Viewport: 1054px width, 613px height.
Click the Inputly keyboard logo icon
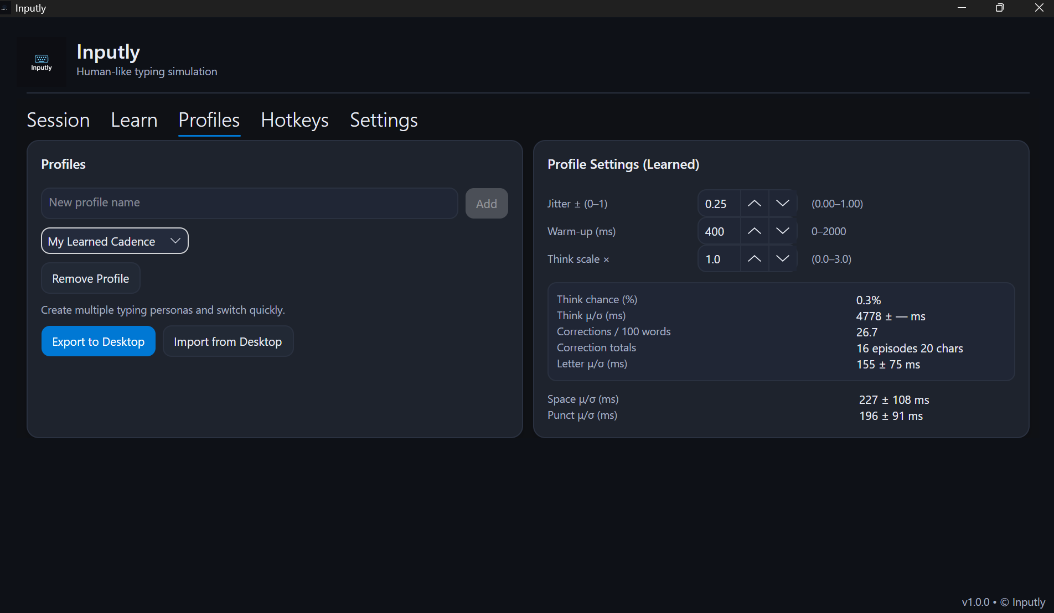click(42, 61)
